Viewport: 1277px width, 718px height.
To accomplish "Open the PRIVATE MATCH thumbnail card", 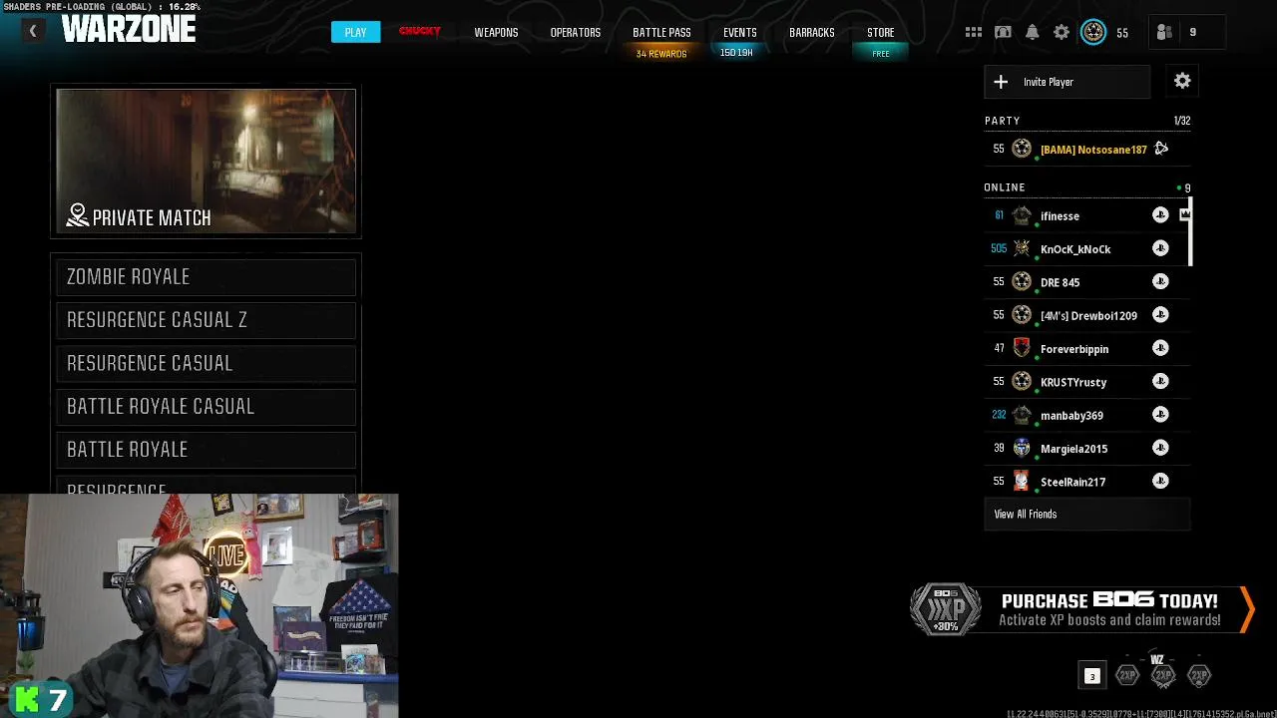I will pyautogui.click(x=206, y=161).
